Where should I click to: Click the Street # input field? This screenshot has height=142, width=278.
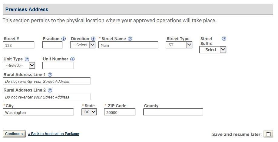point(18,45)
